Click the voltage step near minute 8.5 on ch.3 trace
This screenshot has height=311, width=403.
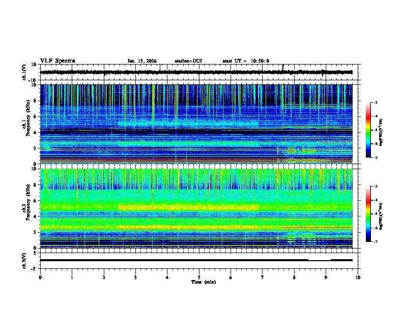point(308,260)
